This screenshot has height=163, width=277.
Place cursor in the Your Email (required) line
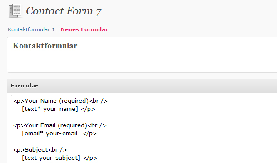[60, 125]
